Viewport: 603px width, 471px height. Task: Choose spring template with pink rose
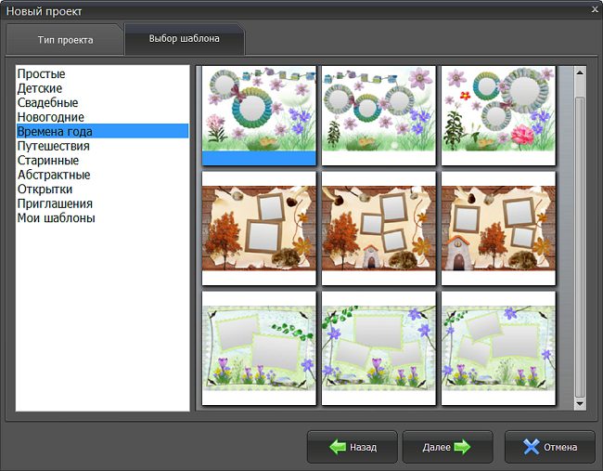click(498, 115)
